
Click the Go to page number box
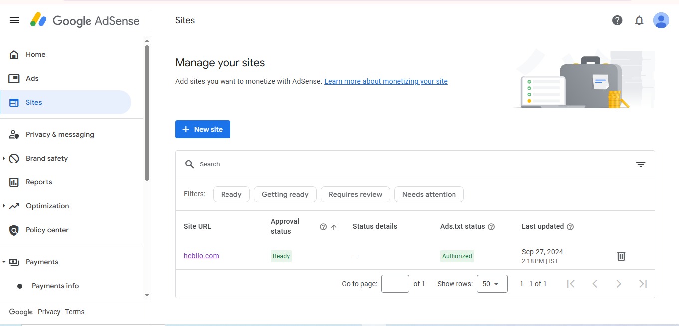[395, 284]
